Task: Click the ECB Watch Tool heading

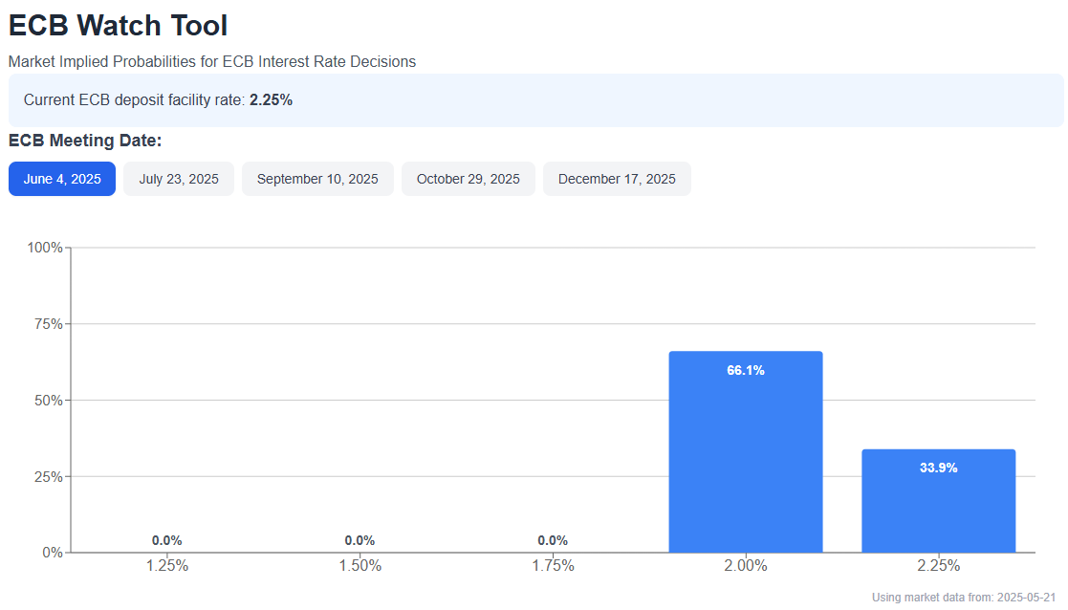Action: 118,26
